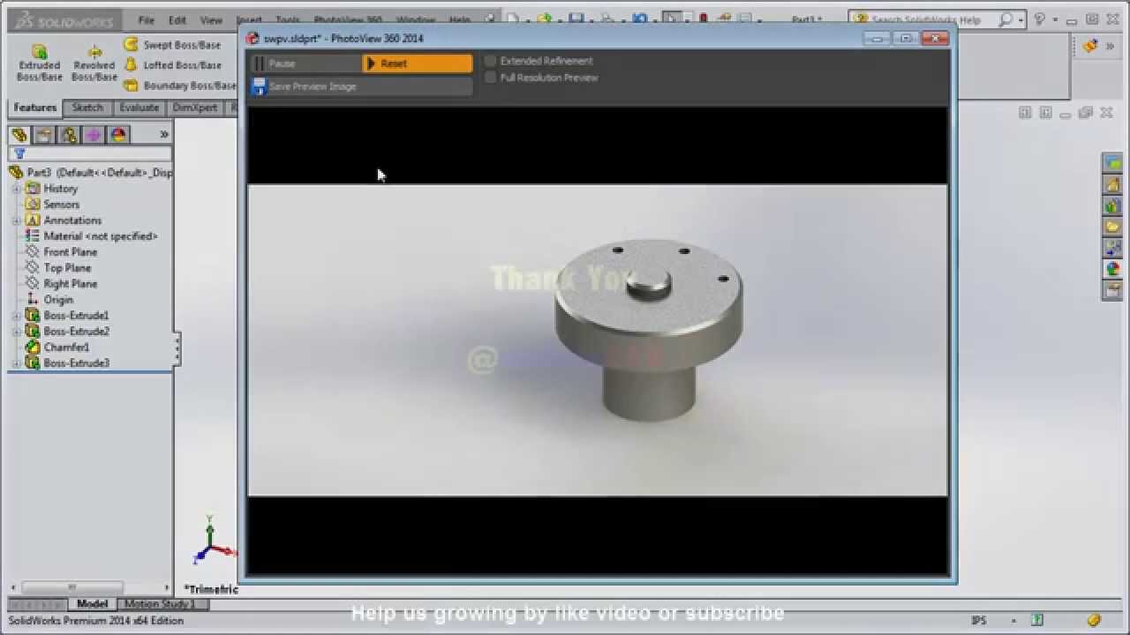This screenshot has width=1130, height=635.
Task: Click the Help lightbulb icon
Action: pyautogui.click(x=1039, y=19)
